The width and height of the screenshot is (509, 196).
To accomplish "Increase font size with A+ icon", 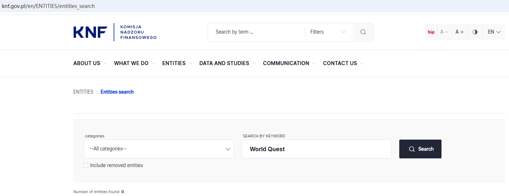I will (460, 32).
